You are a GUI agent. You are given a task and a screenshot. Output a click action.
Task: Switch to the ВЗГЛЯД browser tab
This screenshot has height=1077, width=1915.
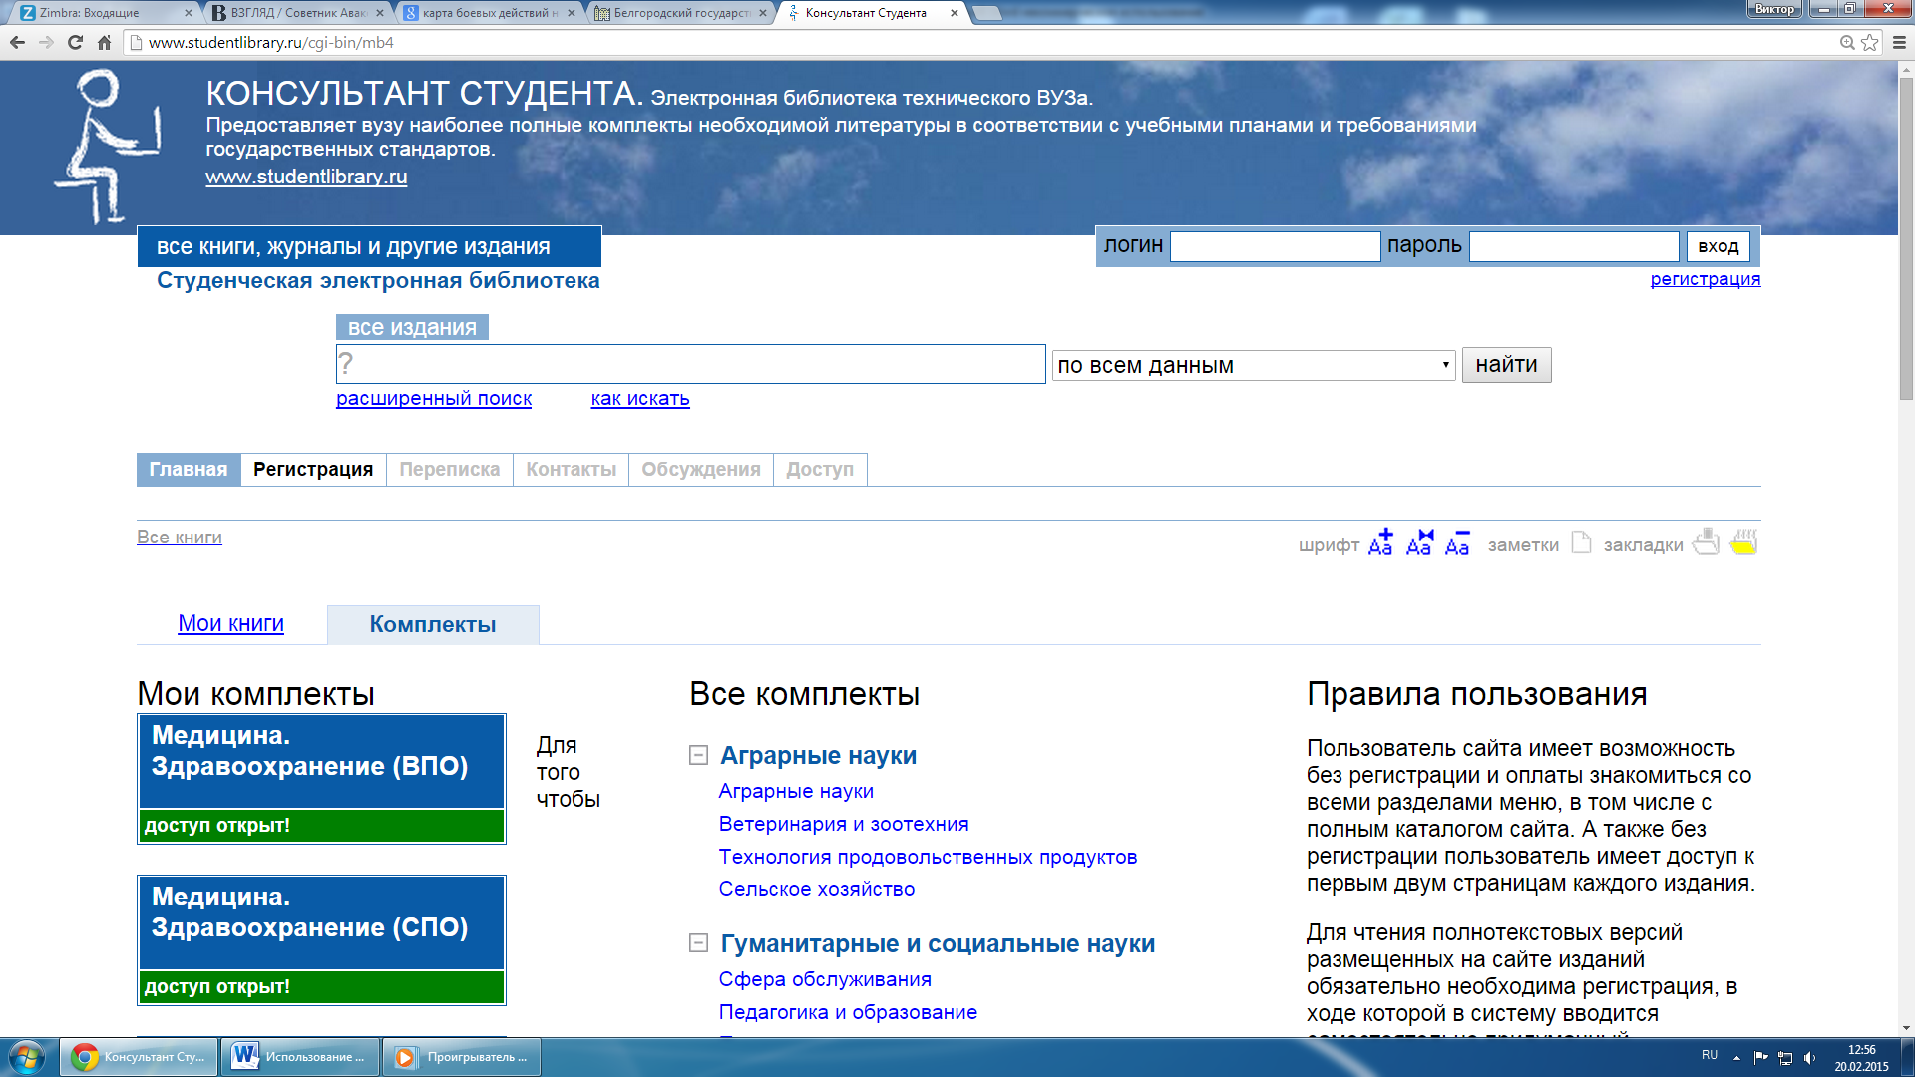coord(299,13)
